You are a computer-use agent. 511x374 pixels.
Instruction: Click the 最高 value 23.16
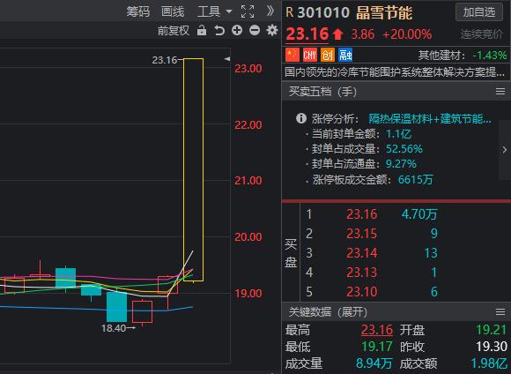point(377,330)
